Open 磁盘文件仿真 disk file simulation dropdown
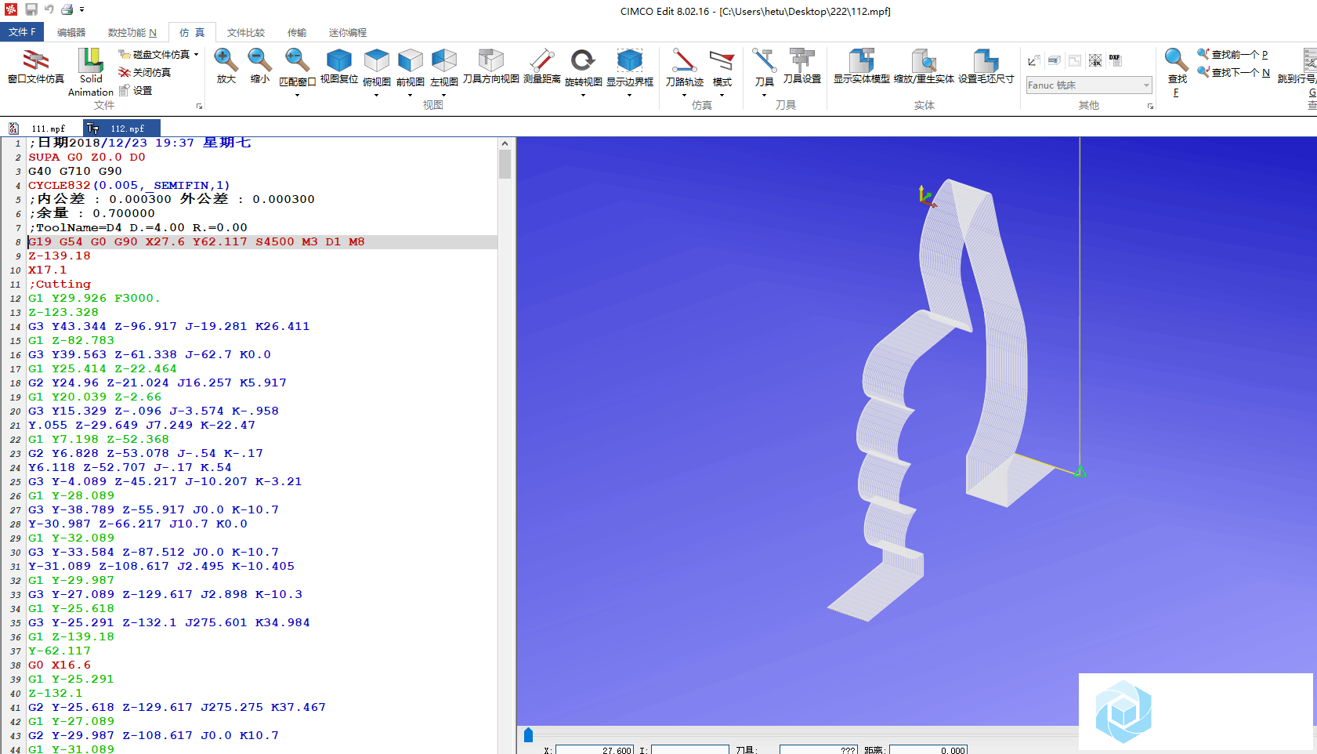This screenshot has height=754, width=1317. pyautogui.click(x=159, y=54)
